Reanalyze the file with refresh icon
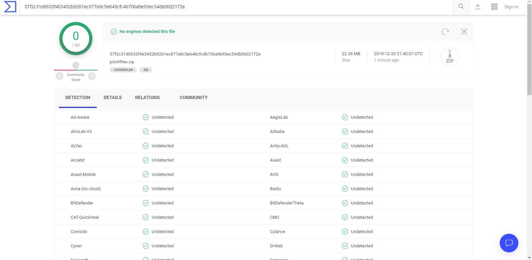This screenshot has height=260, width=532. coord(445,32)
